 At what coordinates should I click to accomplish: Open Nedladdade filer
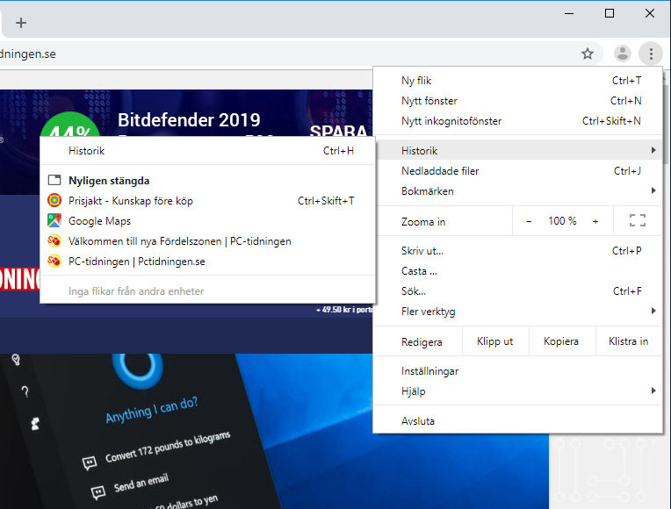[518, 171]
